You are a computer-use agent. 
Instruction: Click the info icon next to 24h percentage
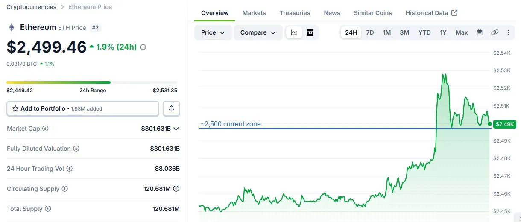[x=143, y=47]
